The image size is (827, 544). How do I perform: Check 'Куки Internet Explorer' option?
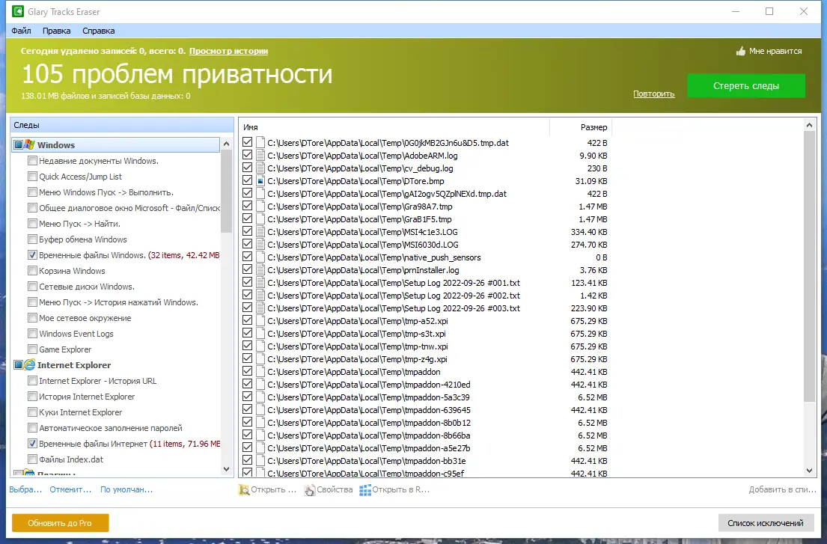(32, 412)
